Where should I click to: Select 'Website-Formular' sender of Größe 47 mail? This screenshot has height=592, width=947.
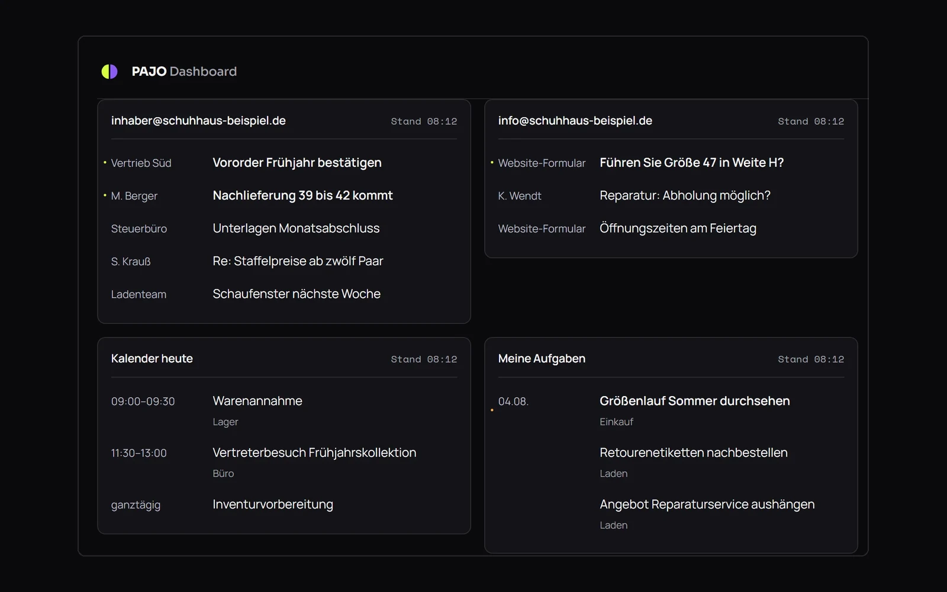click(542, 163)
